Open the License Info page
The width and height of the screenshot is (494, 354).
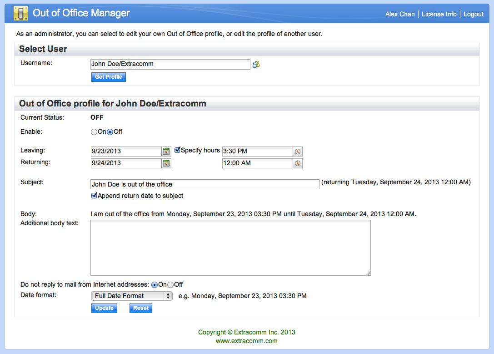click(x=439, y=14)
